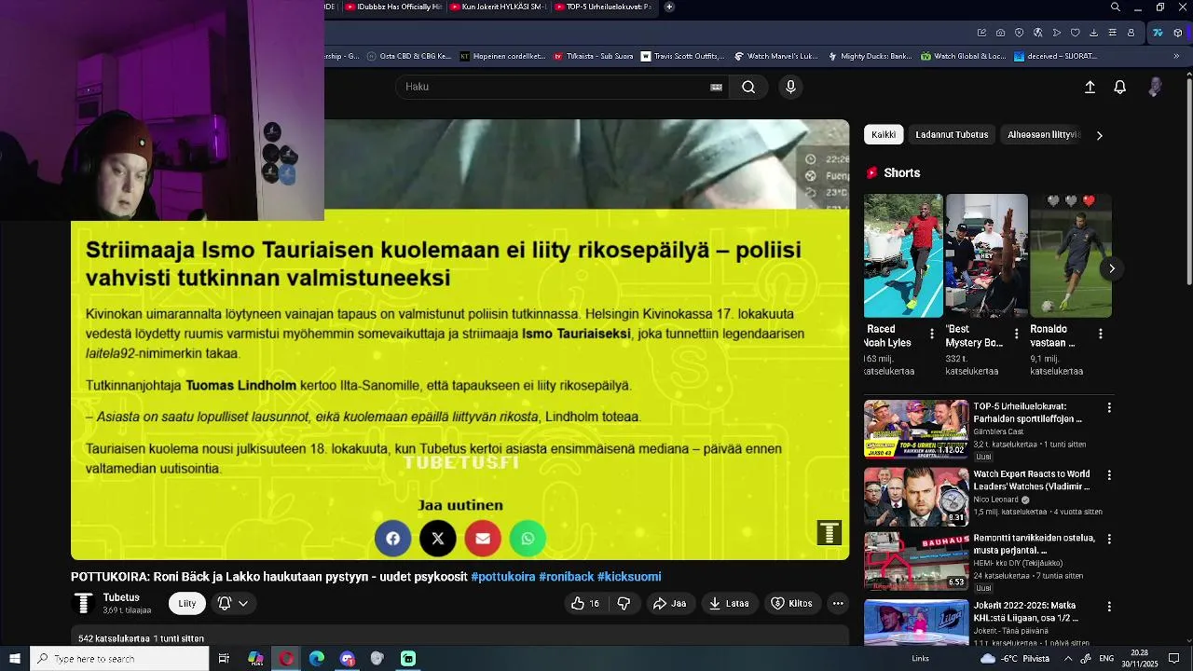Share article via red email icon
The image size is (1193, 671).
tap(482, 538)
